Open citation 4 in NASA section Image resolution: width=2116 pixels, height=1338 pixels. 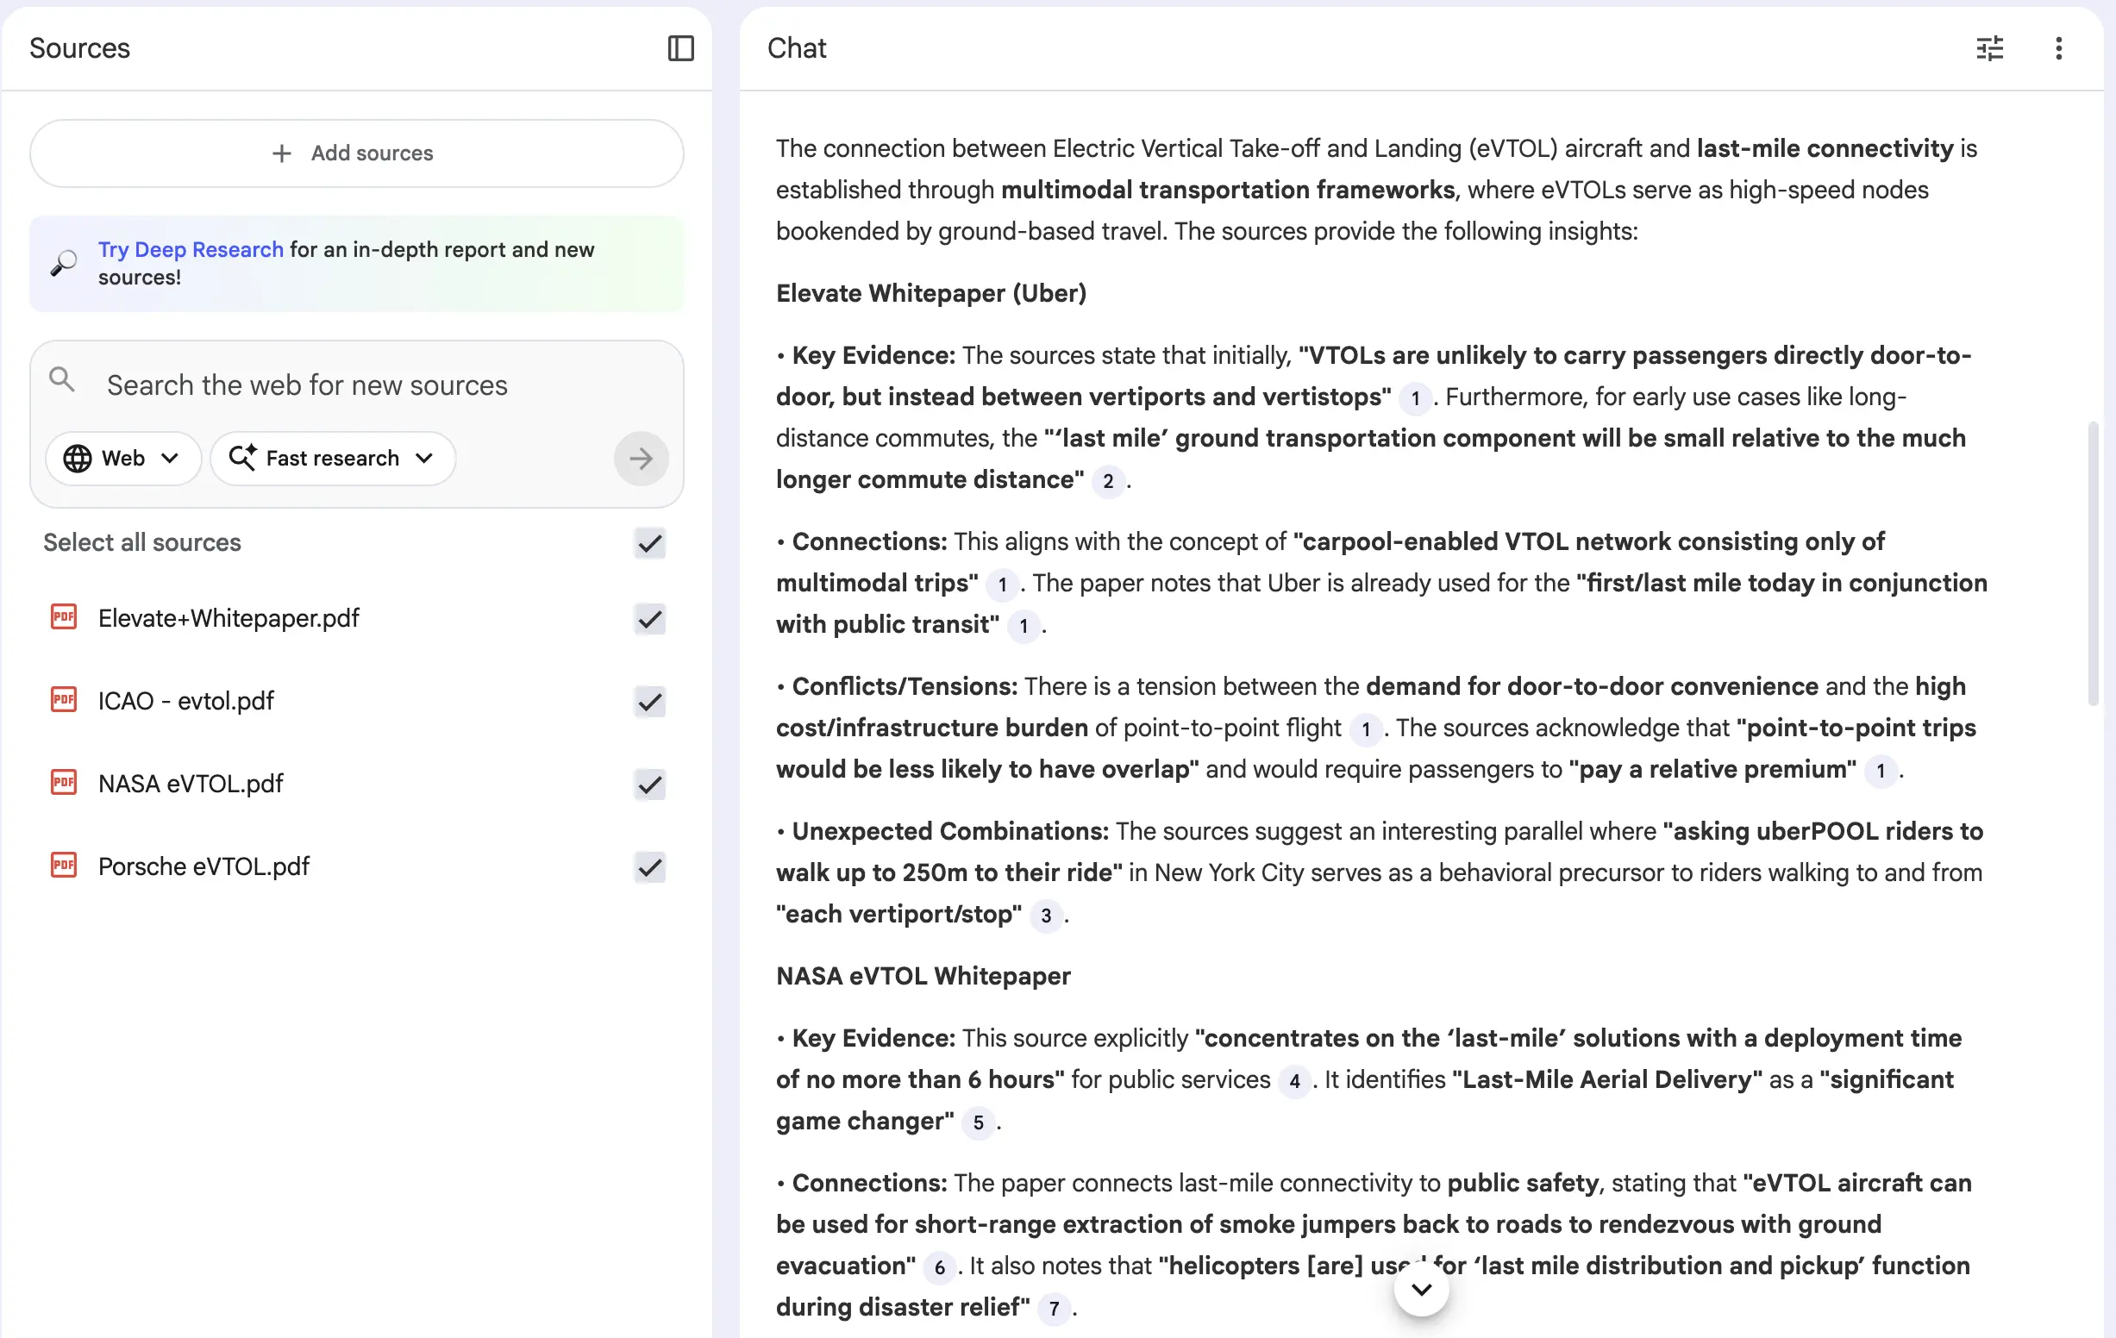point(1293,1080)
